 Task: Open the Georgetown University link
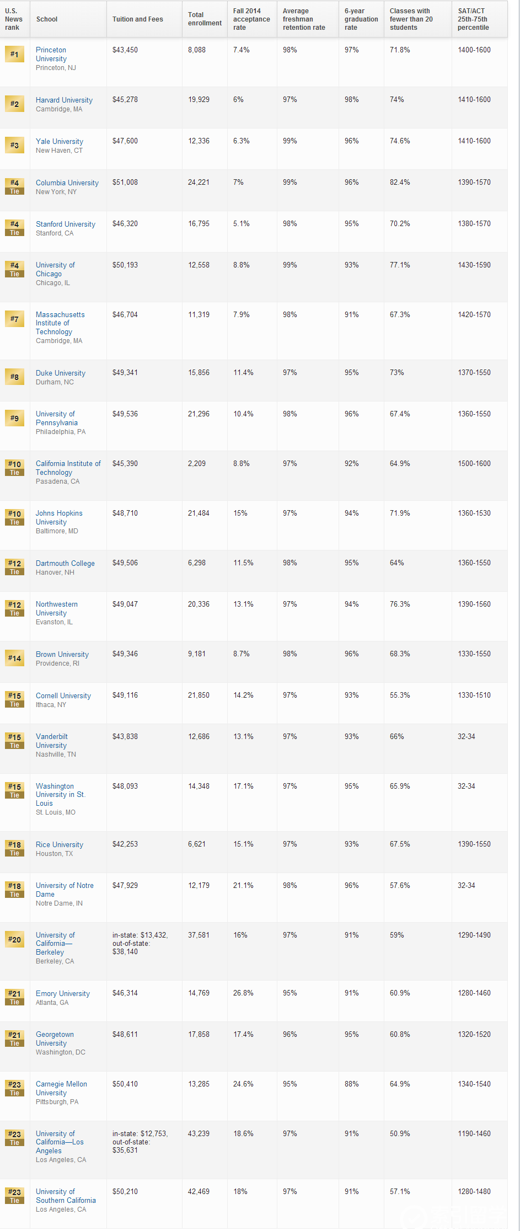point(55,1039)
